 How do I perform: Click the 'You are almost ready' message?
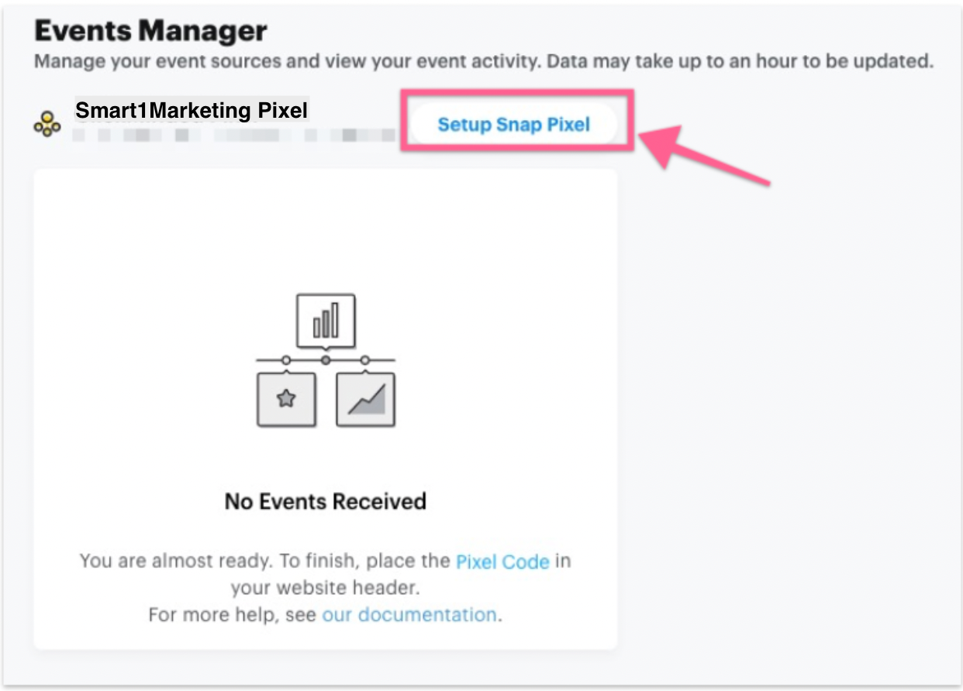tap(264, 562)
